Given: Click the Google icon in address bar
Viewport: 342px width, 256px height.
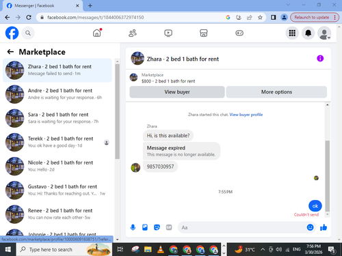Looking at the screenshot, I should (228, 17).
